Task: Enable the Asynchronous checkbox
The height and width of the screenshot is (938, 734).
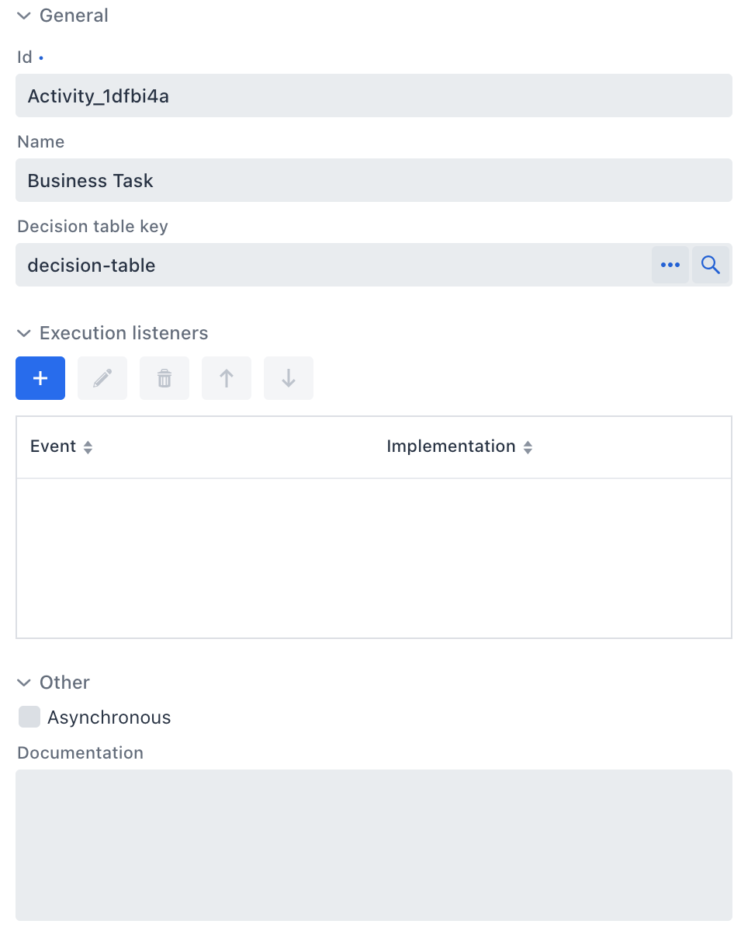Action: point(29,717)
